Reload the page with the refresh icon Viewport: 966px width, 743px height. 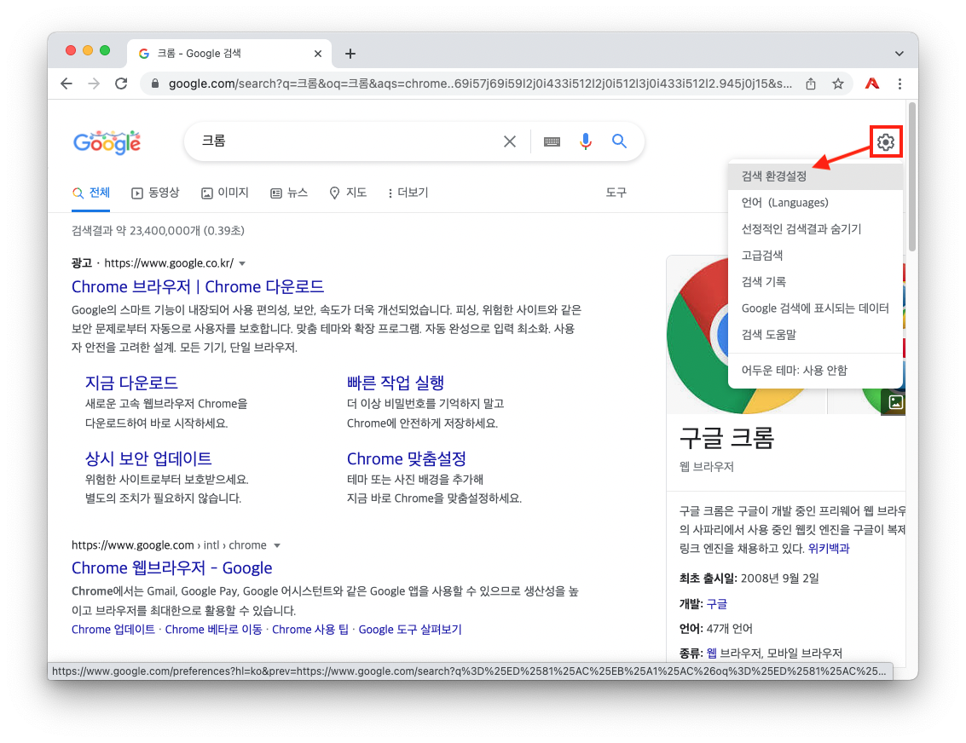coord(121,84)
